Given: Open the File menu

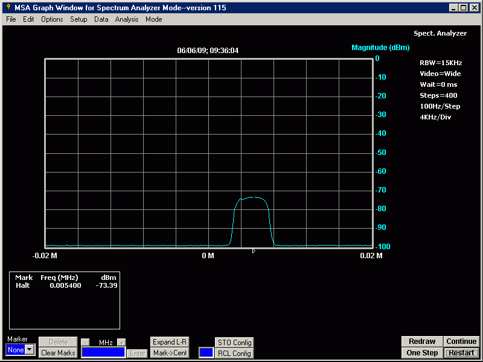Looking at the screenshot, I should (11, 19).
